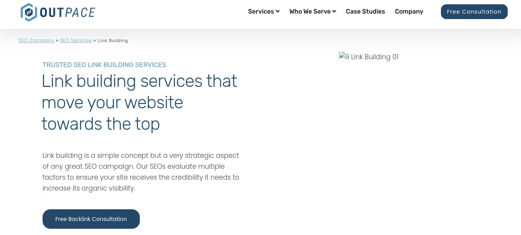This screenshot has height=235, width=521.
Task: Click the Free Backlink Consultation button
Action: click(x=91, y=219)
